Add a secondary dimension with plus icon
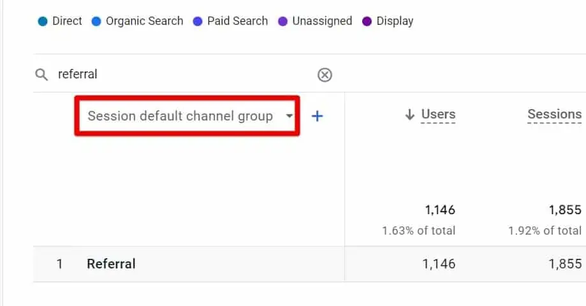586x306 pixels. click(317, 116)
